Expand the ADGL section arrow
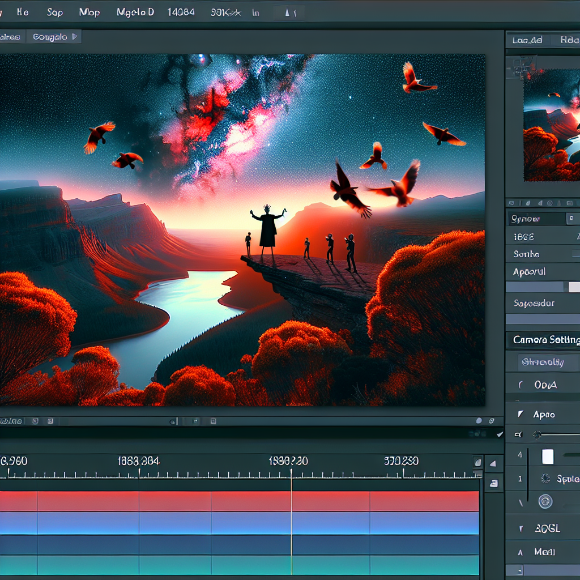The height and width of the screenshot is (580, 580). pos(521,528)
